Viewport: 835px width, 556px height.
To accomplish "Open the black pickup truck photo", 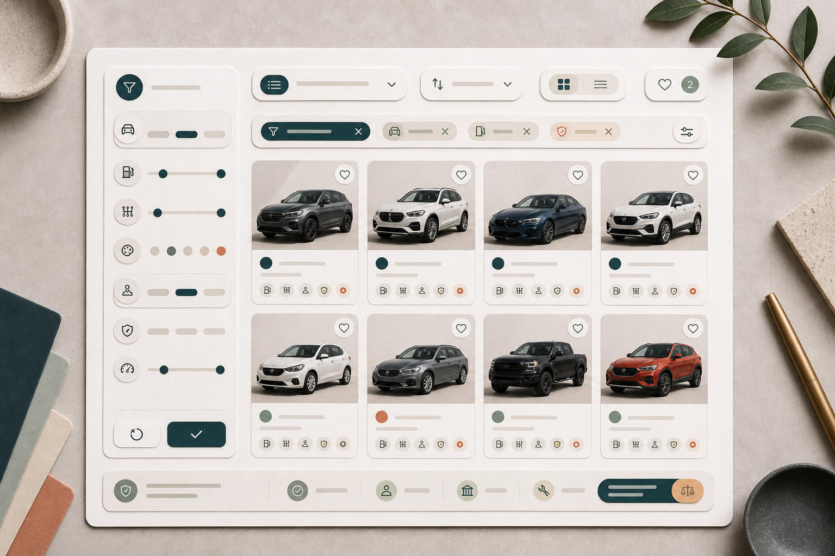I will click(x=538, y=359).
